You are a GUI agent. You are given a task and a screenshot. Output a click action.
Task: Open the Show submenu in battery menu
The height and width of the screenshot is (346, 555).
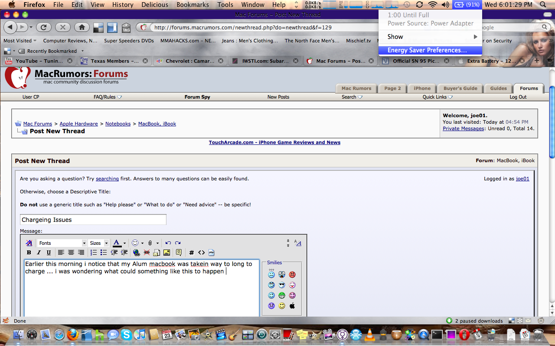(x=430, y=37)
